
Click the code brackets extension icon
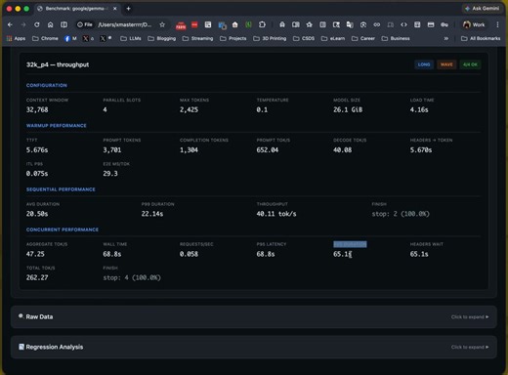pos(403,24)
